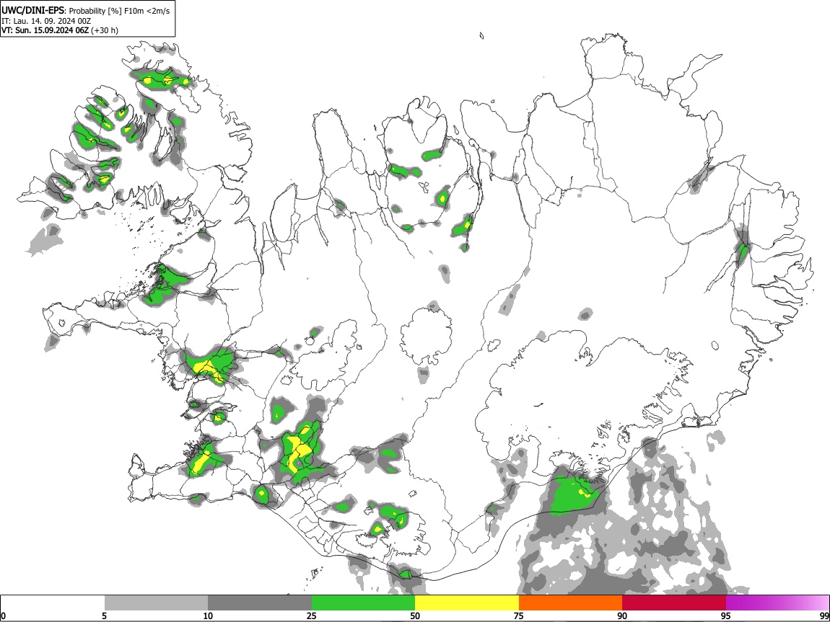This screenshot has width=830, height=622.
Task: Click the 'IT: Lau. 14. 09. 2024 00Z' line
Action: click(46, 21)
